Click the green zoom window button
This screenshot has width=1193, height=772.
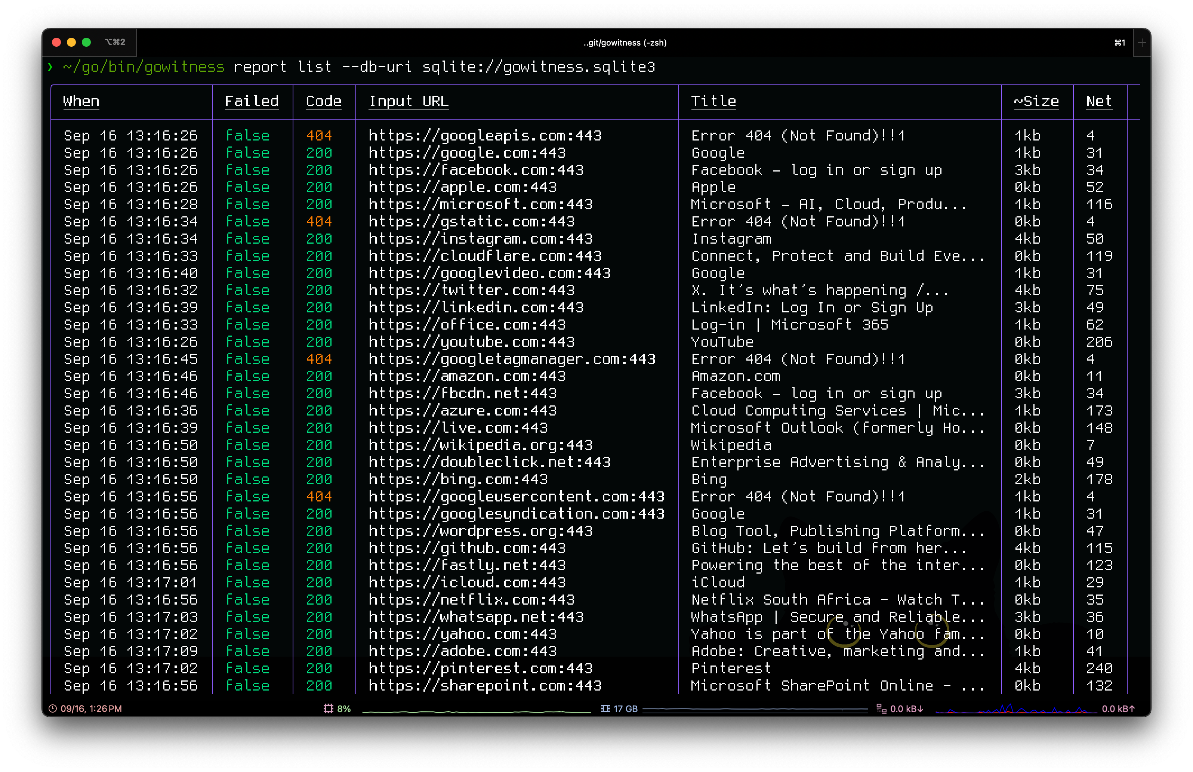86,42
